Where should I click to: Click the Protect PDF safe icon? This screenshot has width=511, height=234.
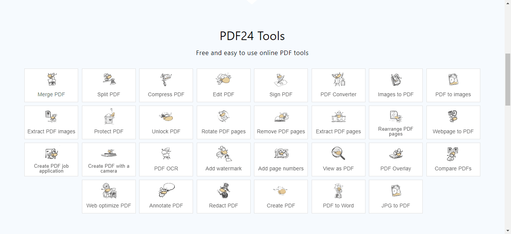(x=109, y=116)
